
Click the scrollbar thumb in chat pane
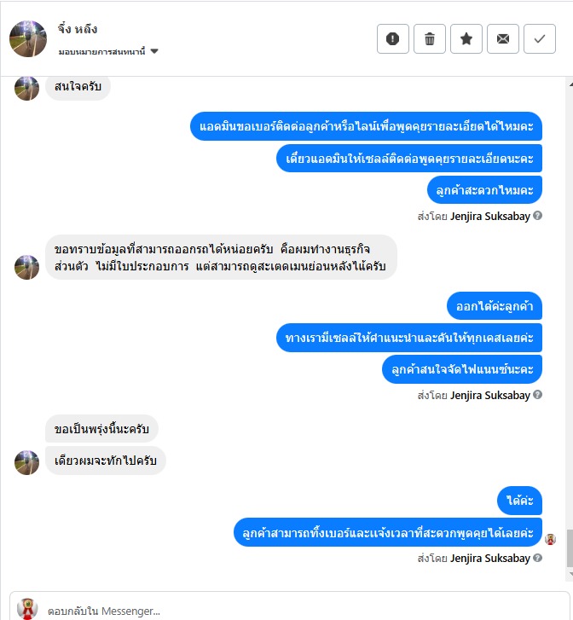(570, 548)
